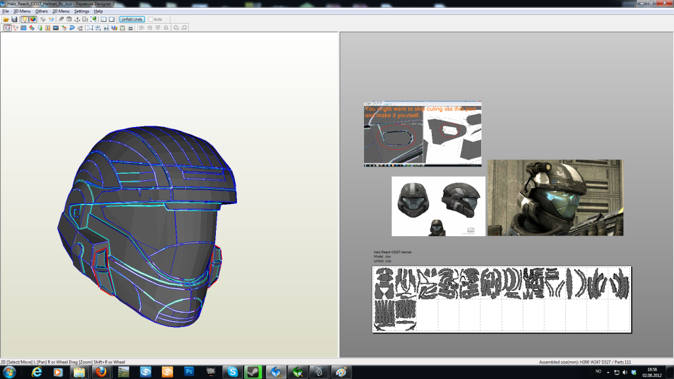Click the white helmet reference images thumbnail
The image size is (674, 379).
click(x=438, y=206)
